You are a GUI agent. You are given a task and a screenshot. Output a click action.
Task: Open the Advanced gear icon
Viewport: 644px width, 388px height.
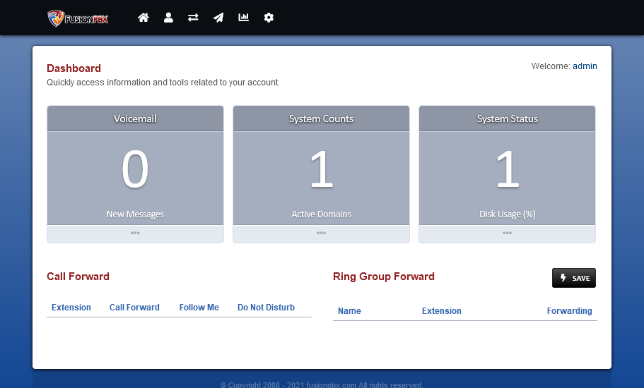click(x=269, y=18)
